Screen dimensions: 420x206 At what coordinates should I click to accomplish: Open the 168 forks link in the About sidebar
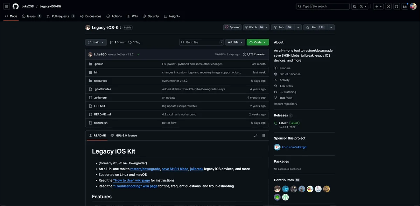(283, 98)
